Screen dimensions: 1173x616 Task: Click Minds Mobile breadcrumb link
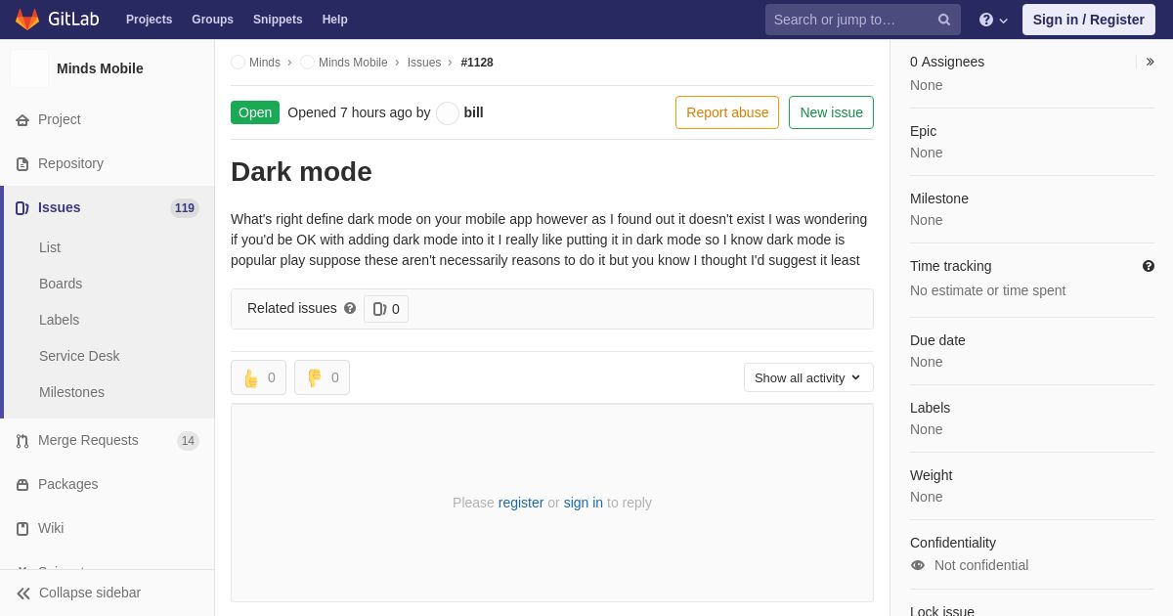tap(353, 63)
